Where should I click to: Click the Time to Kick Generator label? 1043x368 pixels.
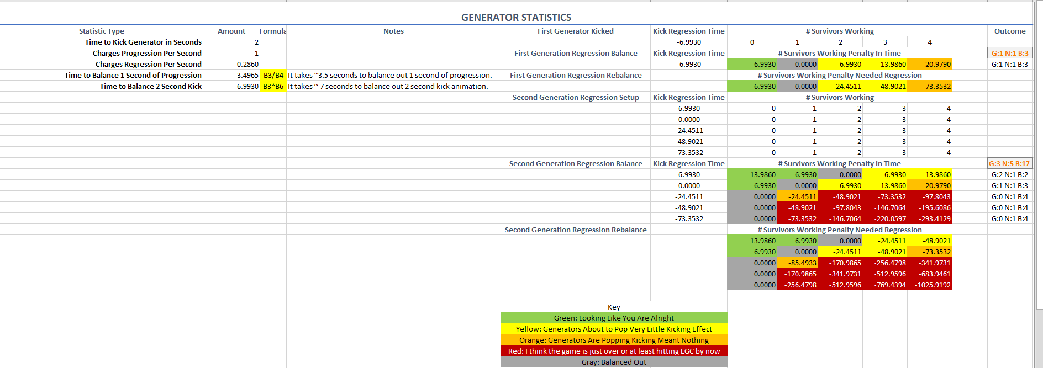tap(143, 42)
